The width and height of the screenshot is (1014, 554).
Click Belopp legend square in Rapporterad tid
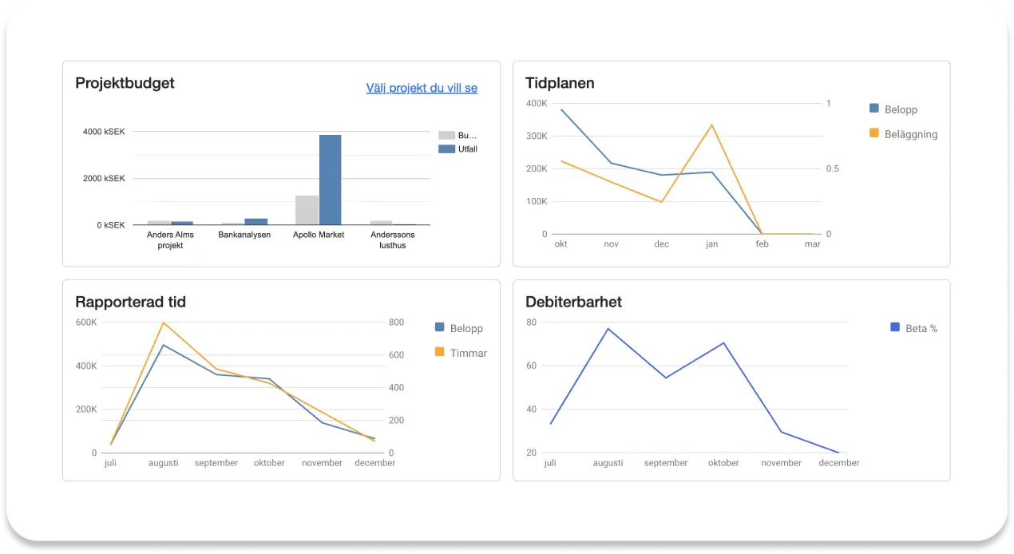[x=439, y=327]
